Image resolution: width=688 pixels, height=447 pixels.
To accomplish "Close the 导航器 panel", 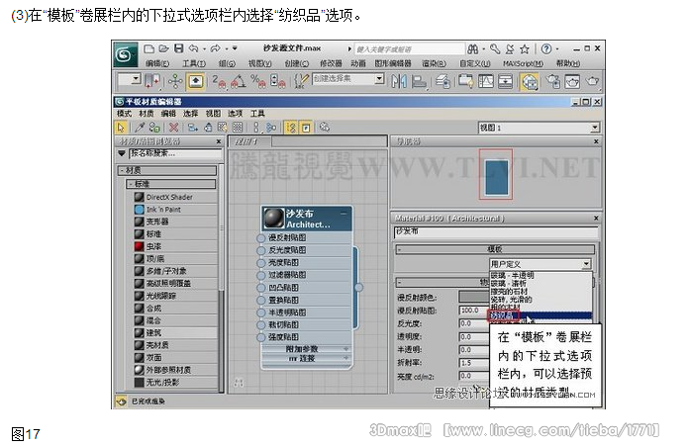I will [x=596, y=141].
